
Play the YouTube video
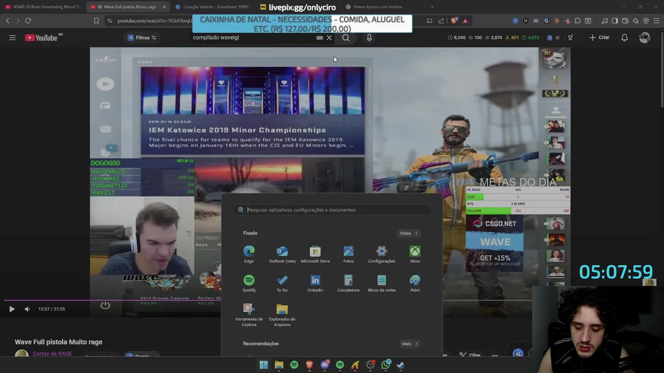point(11,309)
